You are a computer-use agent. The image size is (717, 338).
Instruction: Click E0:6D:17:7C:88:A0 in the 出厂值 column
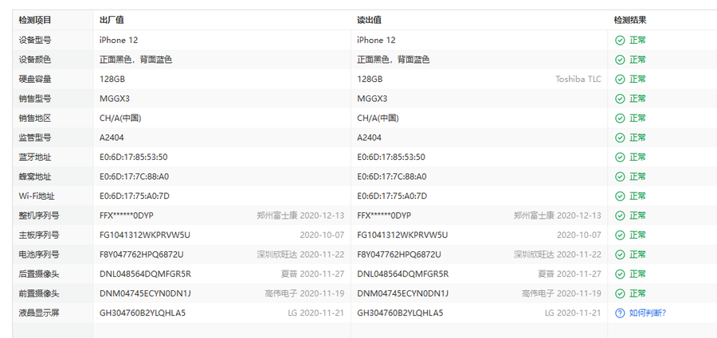point(135,177)
